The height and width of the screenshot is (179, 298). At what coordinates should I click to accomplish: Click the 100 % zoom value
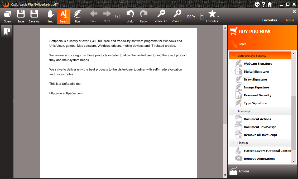tap(191, 17)
